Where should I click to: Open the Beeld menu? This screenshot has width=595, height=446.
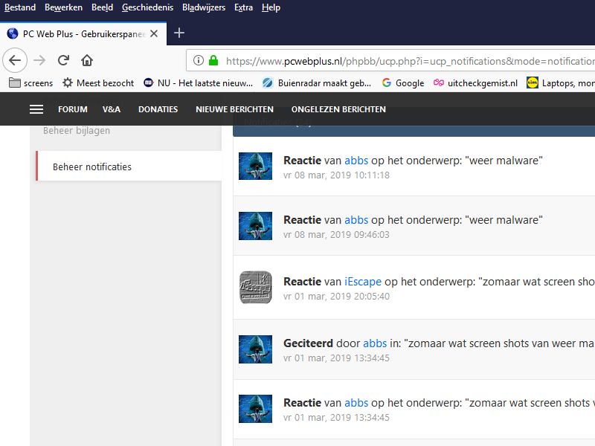pyautogui.click(x=102, y=7)
